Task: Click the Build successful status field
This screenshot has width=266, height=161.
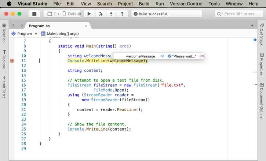Action: click(x=167, y=14)
